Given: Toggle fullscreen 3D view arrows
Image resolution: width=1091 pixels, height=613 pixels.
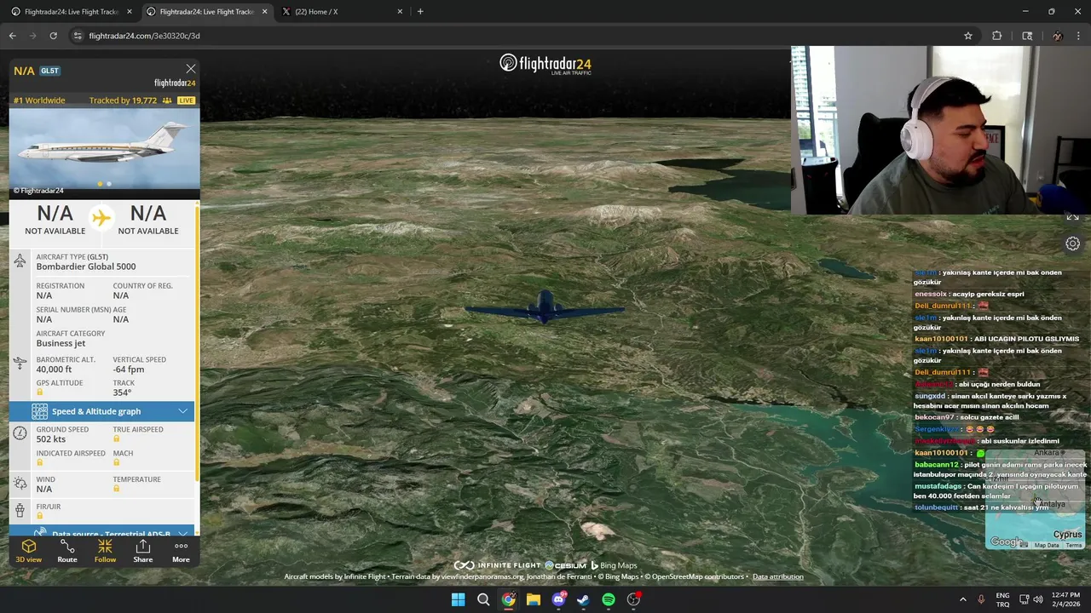Looking at the screenshot, I should tap(1073, 216).
